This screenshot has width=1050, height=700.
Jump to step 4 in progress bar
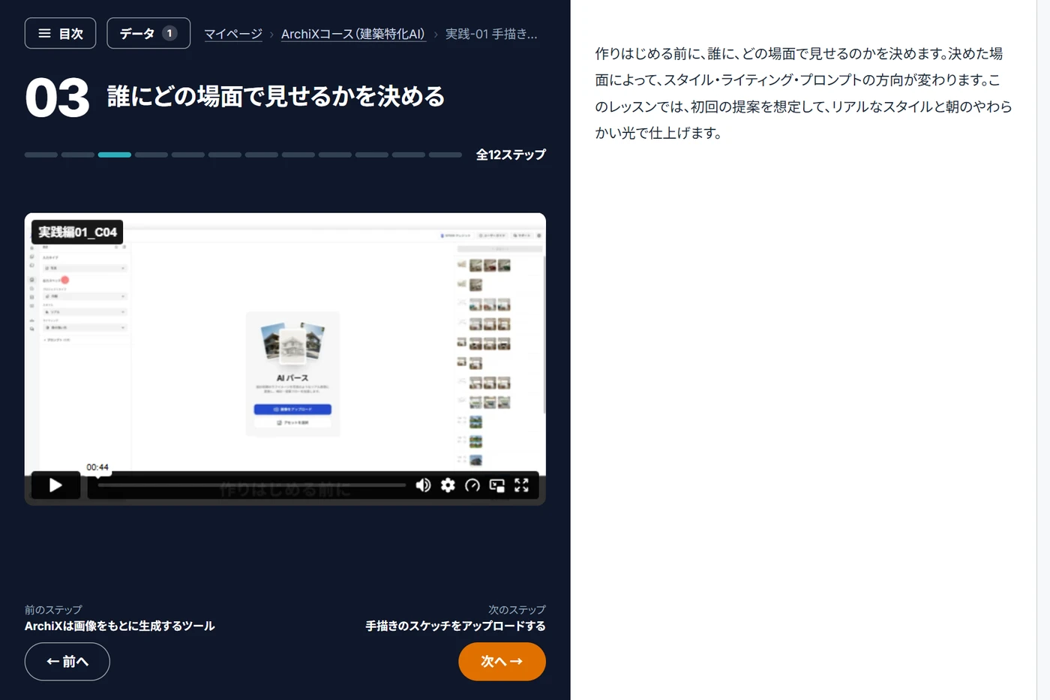pos(151,155)
